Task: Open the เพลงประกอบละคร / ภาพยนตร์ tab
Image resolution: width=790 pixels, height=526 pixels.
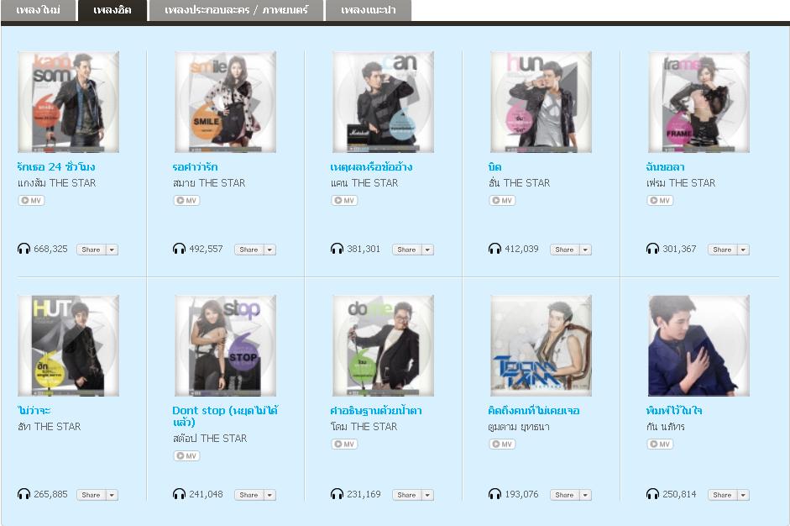Action: coord(236,10)
